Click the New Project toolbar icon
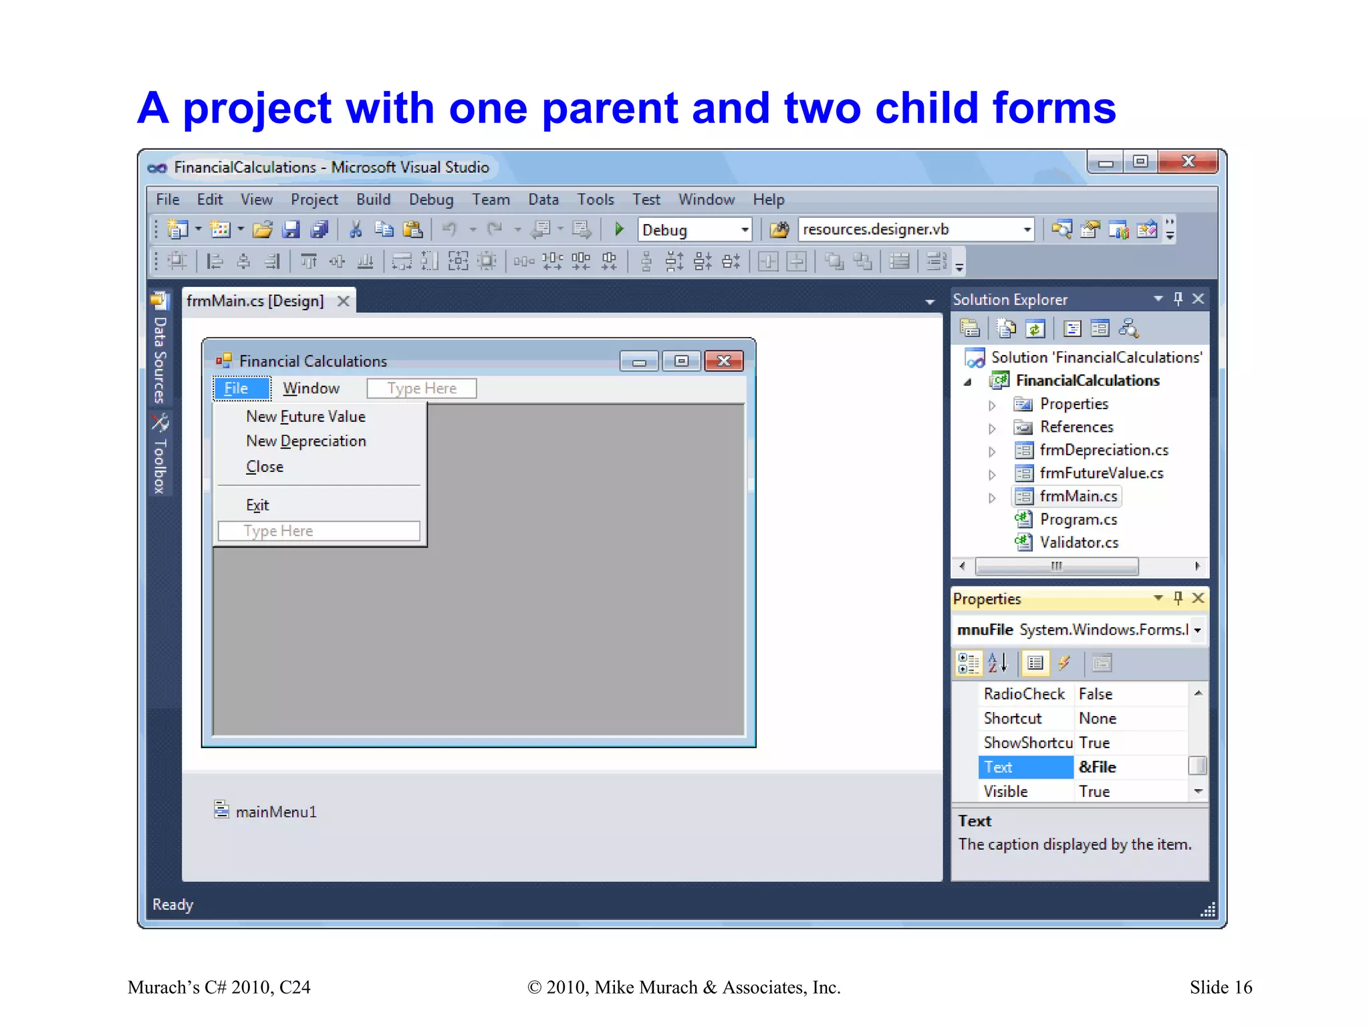1369x1027 pixels. click(177, 229)
